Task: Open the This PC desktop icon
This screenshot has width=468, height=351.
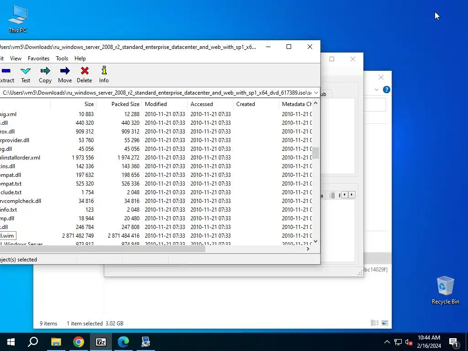Action: [18, 18]
